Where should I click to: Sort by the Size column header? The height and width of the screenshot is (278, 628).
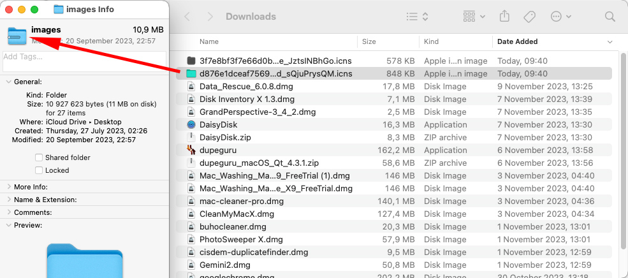pyautogui.click(x=369, y=41)
